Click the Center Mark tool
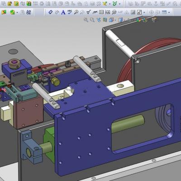This screenshot has width=181, height=181. [152, 12]
